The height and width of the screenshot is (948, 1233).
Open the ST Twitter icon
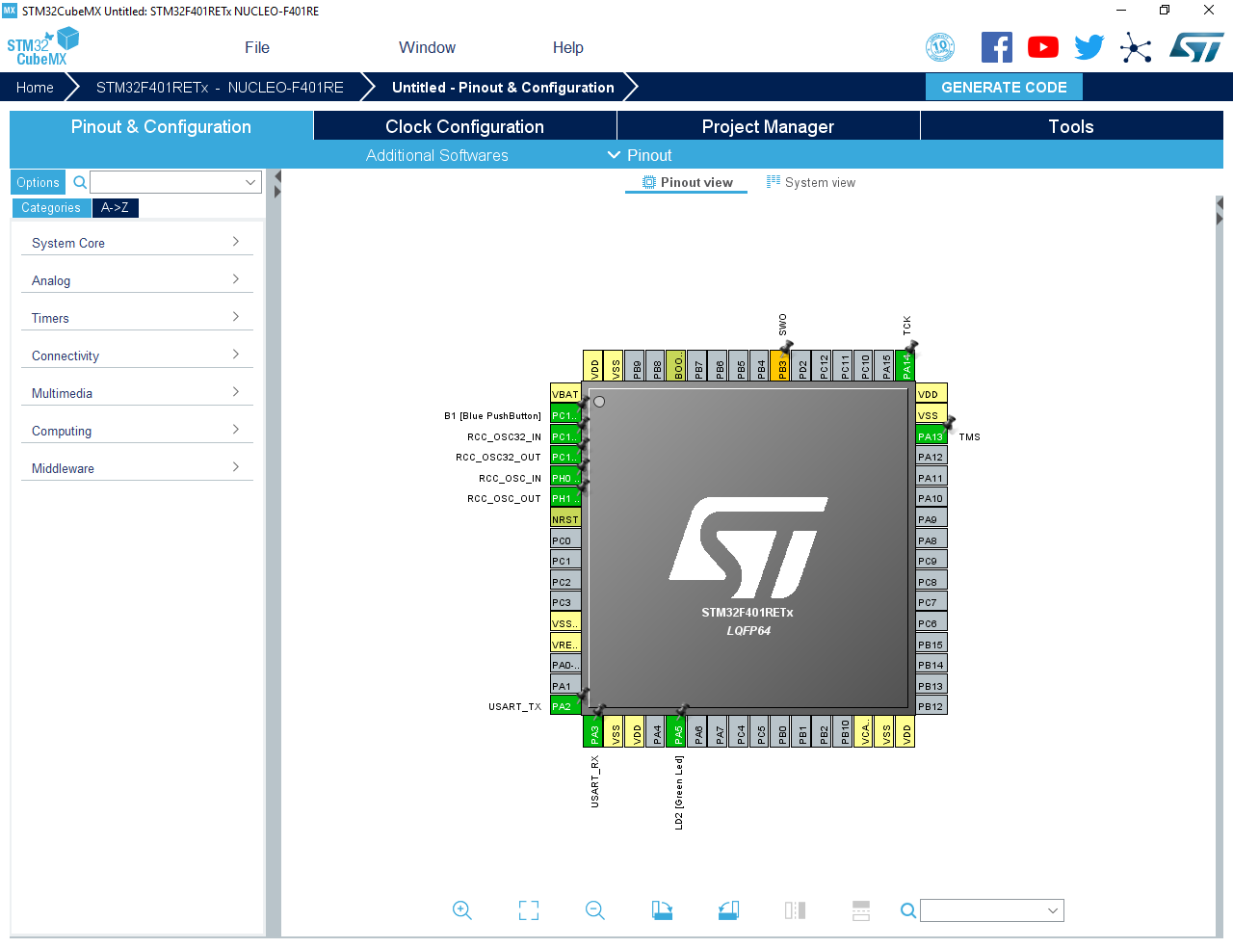click(x=1089, y=47)
